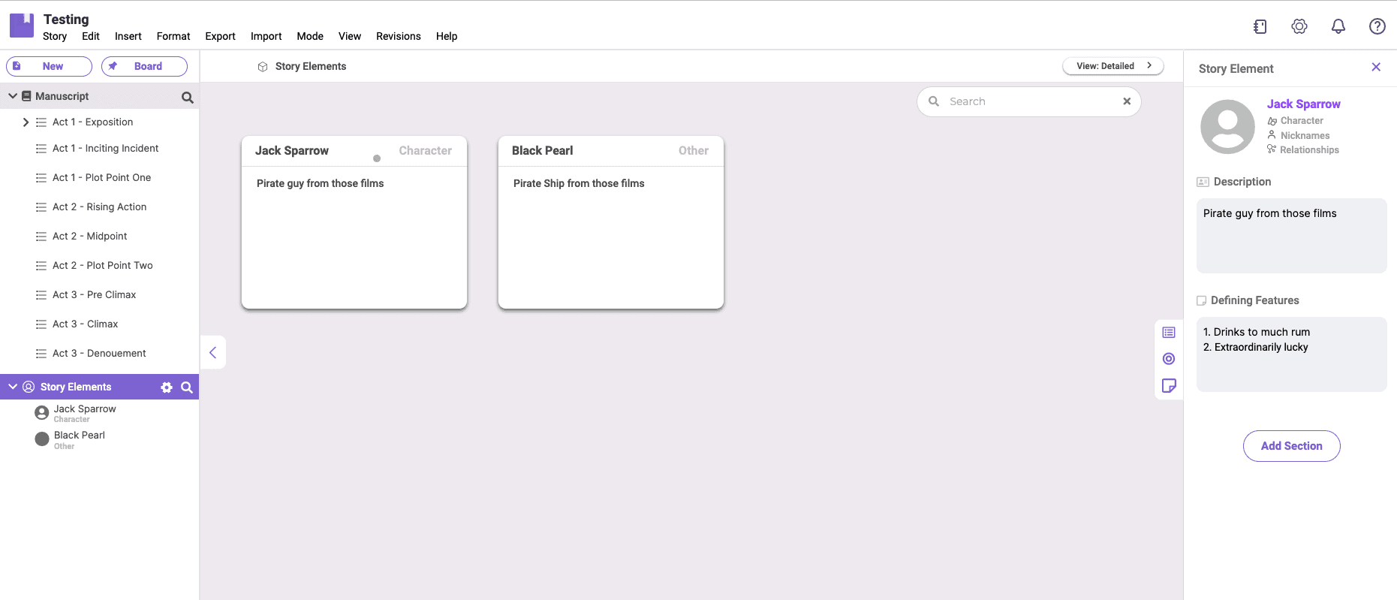This screenshot has width=1397, height=600.
Task: Click the purple app logo icon
Action: click(x=22, y=26)
